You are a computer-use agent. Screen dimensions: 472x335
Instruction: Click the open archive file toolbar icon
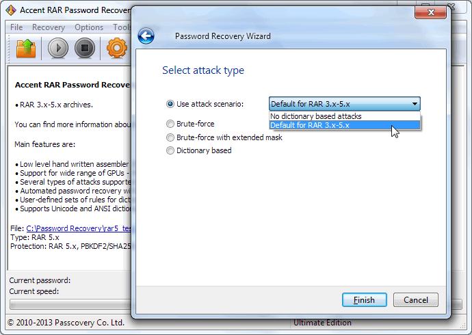pos(26,49)
